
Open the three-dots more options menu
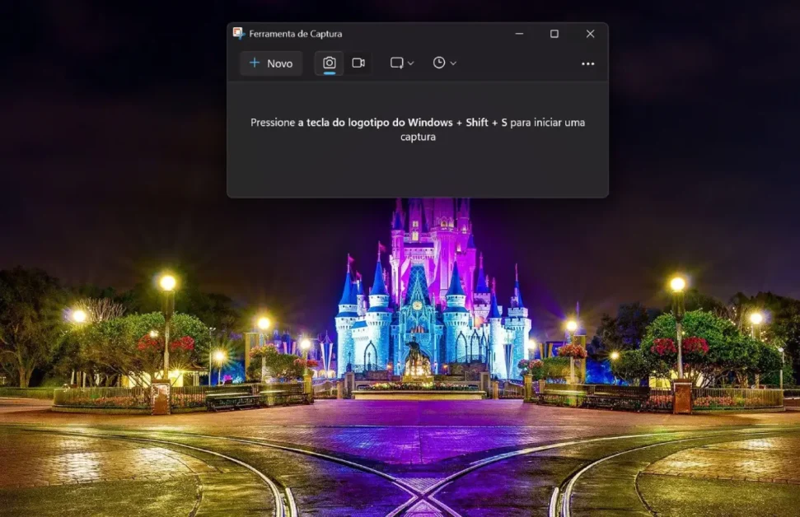587,63
